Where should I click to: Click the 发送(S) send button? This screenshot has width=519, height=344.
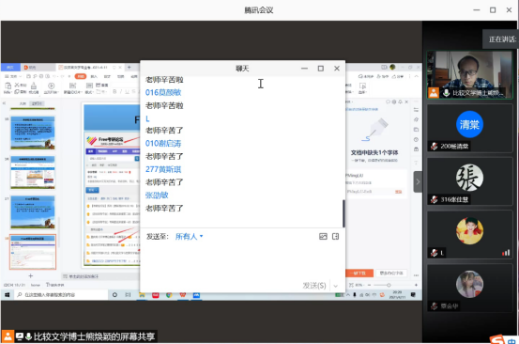(313, 286)
